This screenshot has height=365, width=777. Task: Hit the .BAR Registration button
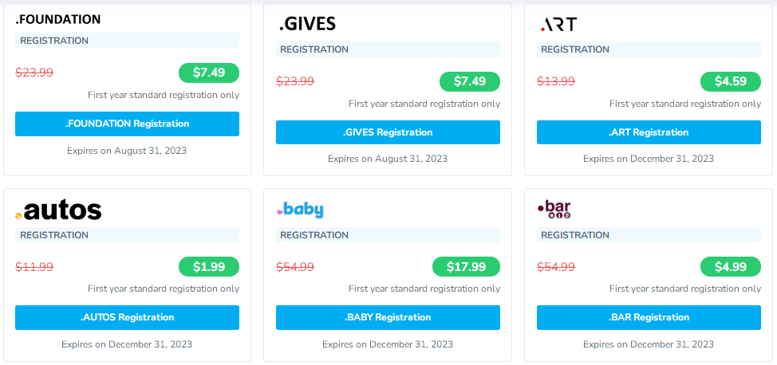click(649, 317)
